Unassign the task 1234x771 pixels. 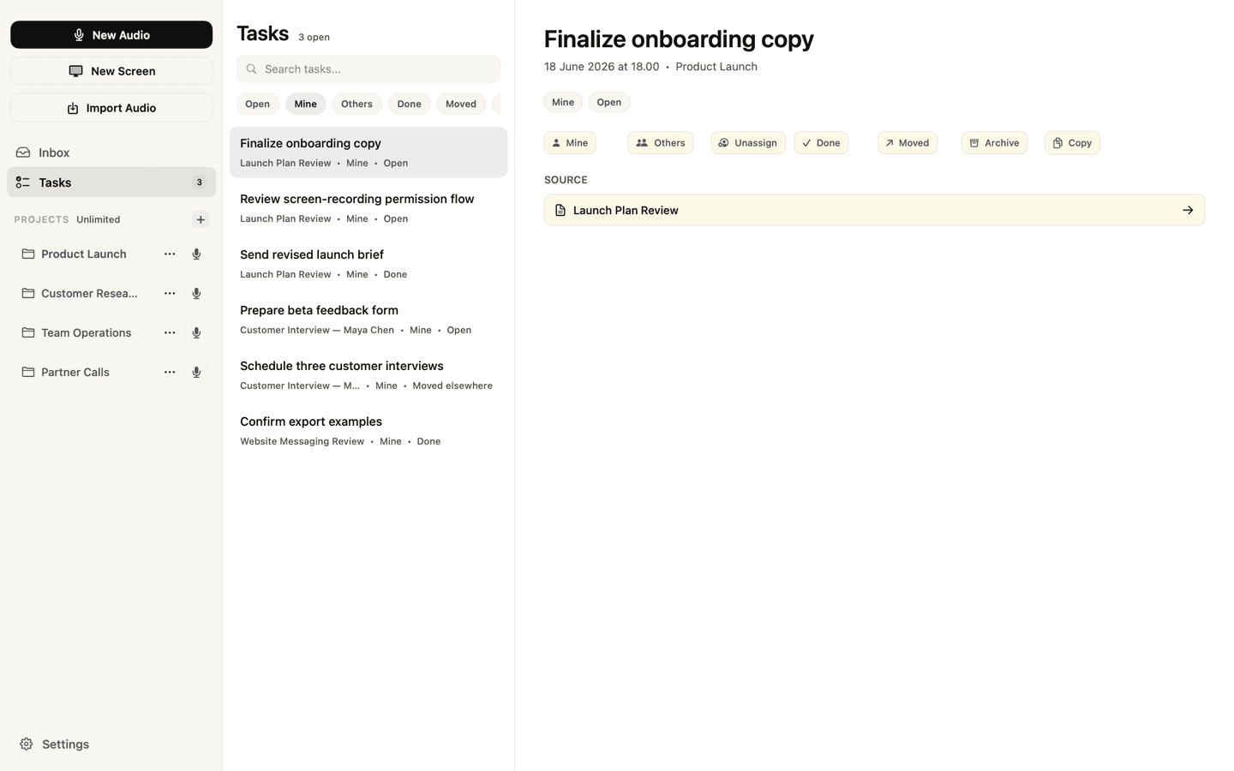coord(748,143)
